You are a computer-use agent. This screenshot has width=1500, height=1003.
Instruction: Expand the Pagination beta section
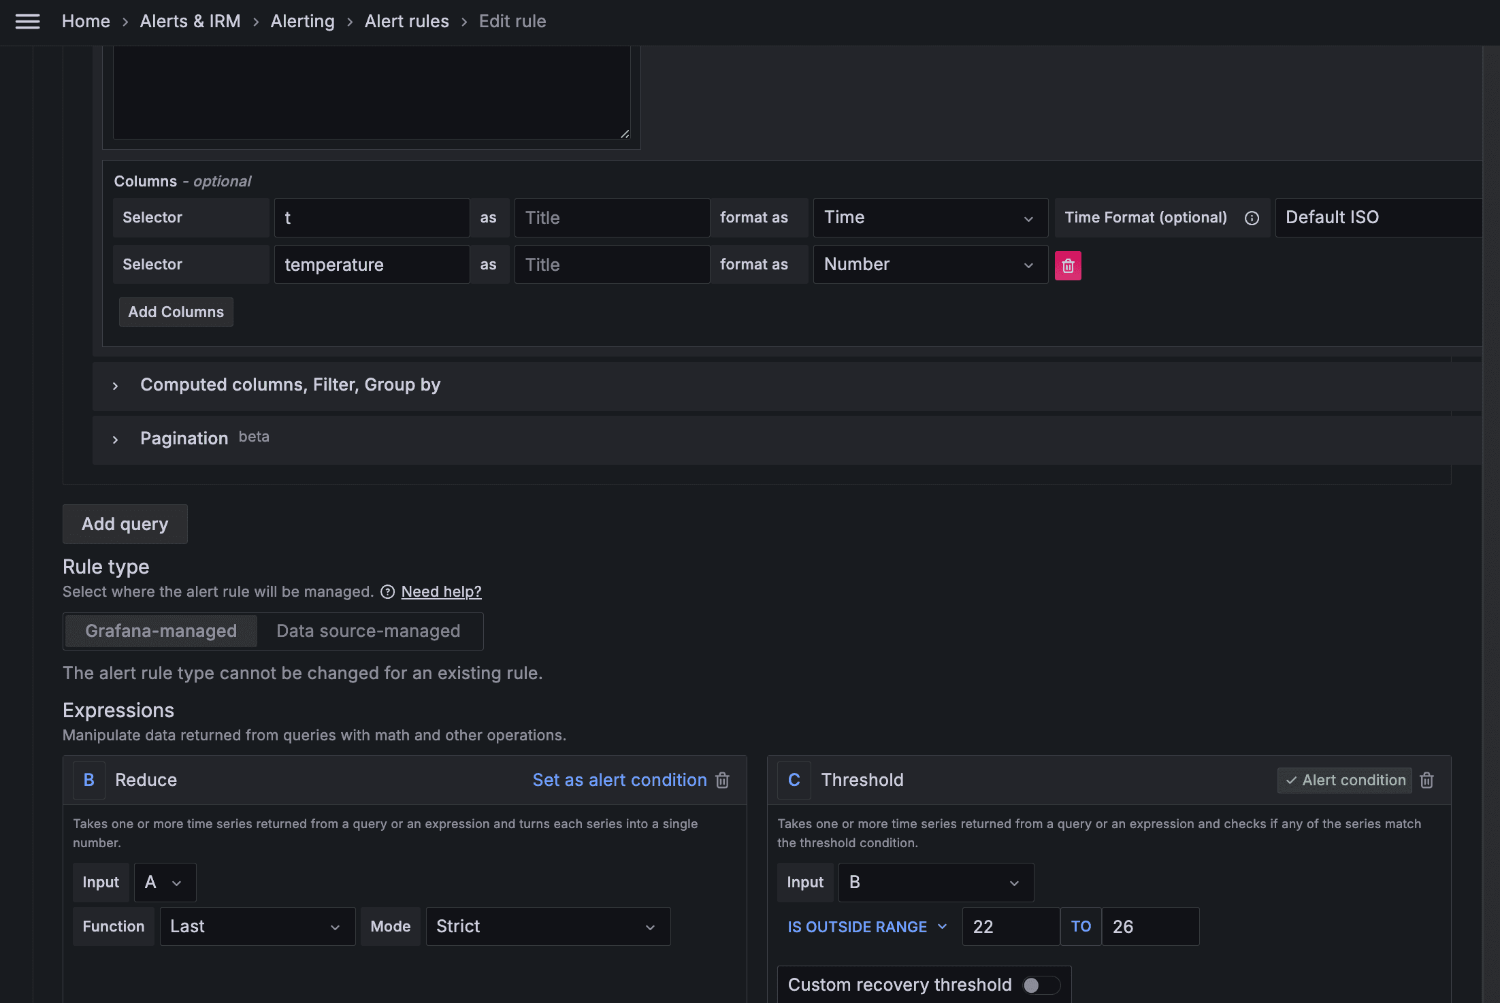coord(184,439)
